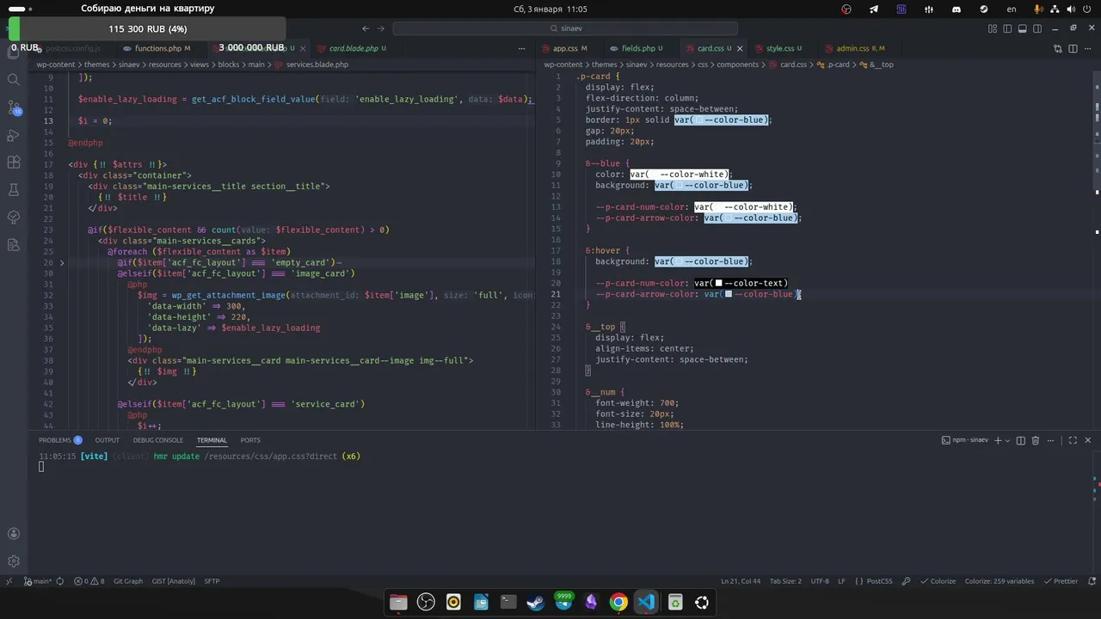This screenshot has height=619, width=1101.
Task: Open changes icon in right editor toolbar
Action: coord(1058,48)
